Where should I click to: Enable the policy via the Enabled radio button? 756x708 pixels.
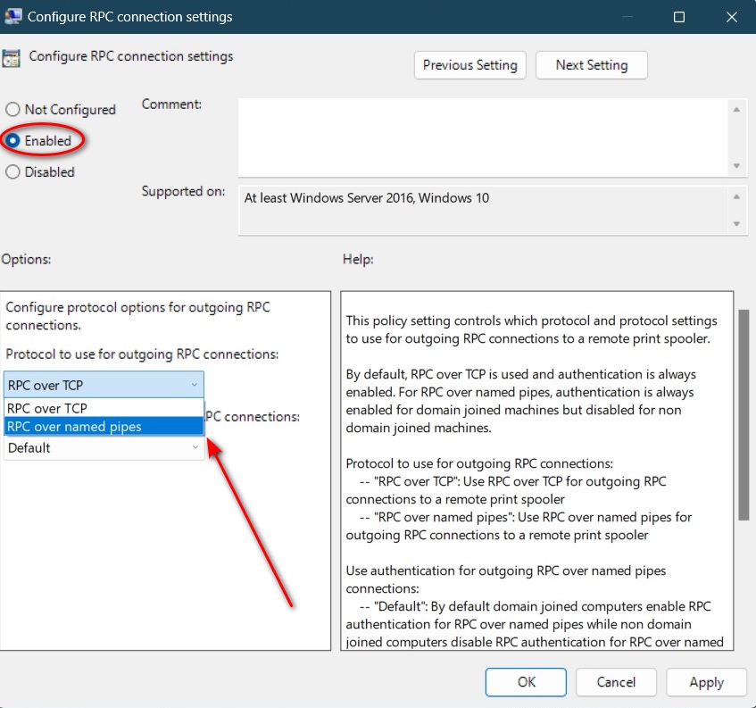click(x=12, y=140)
